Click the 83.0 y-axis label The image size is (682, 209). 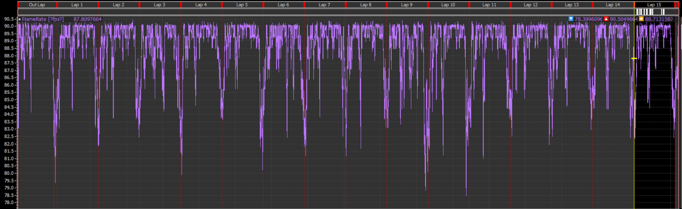tap(9, 129)
